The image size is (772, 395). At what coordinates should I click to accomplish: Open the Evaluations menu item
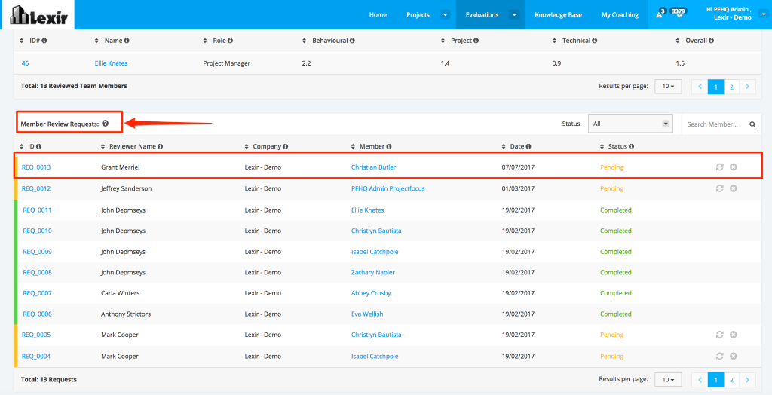point(482,15)
